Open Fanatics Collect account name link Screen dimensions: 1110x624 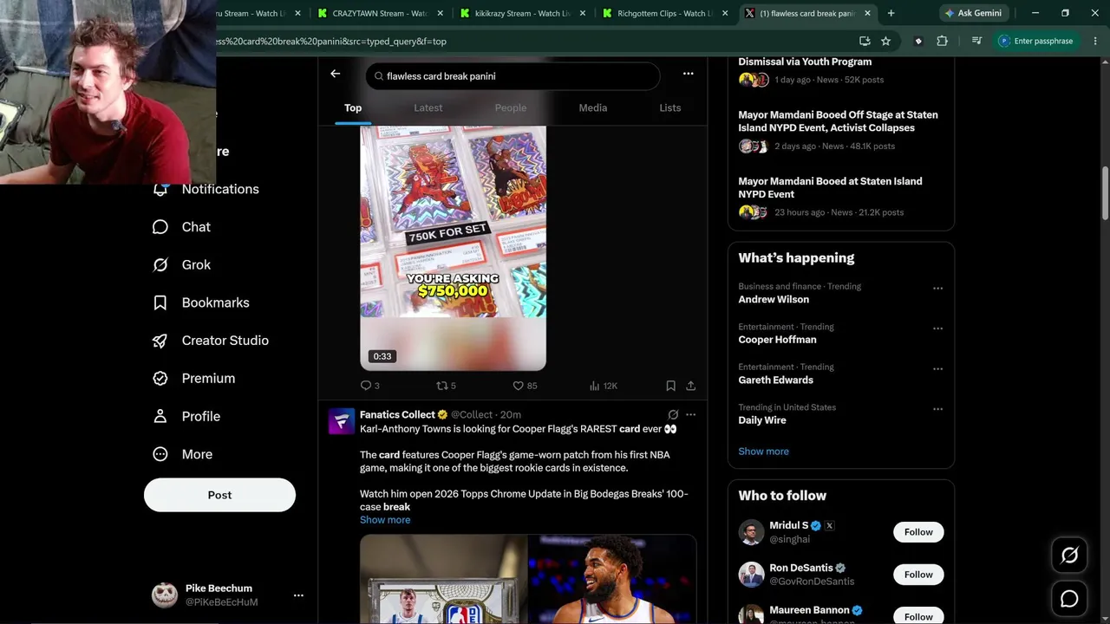398,415
